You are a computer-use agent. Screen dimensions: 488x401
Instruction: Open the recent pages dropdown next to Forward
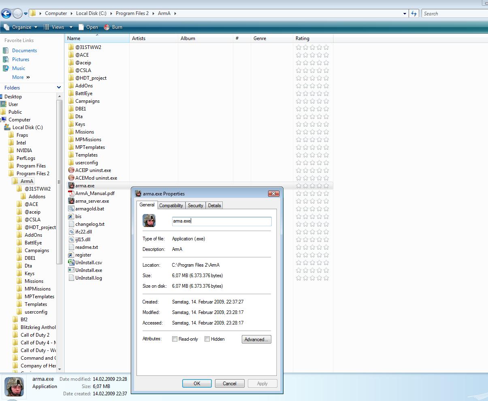pyautogui.click(x=26, y=13)
